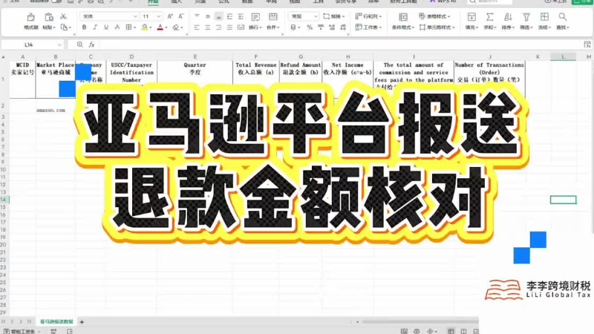Image resolution: width=594 pixels, height=334 pixels.
Task: Toggle Bold formatting
Action: pyautogui.click(x=84, y=27)
